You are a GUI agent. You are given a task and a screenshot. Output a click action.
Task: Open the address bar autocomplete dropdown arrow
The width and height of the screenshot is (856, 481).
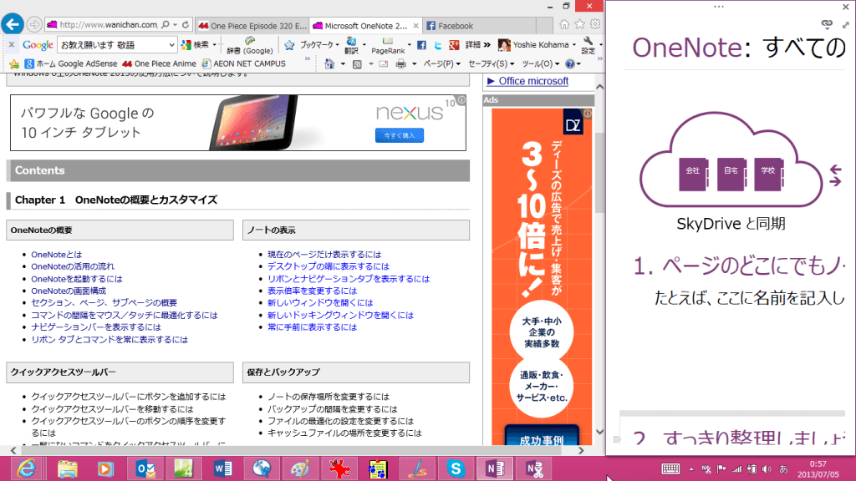[176, 24]
